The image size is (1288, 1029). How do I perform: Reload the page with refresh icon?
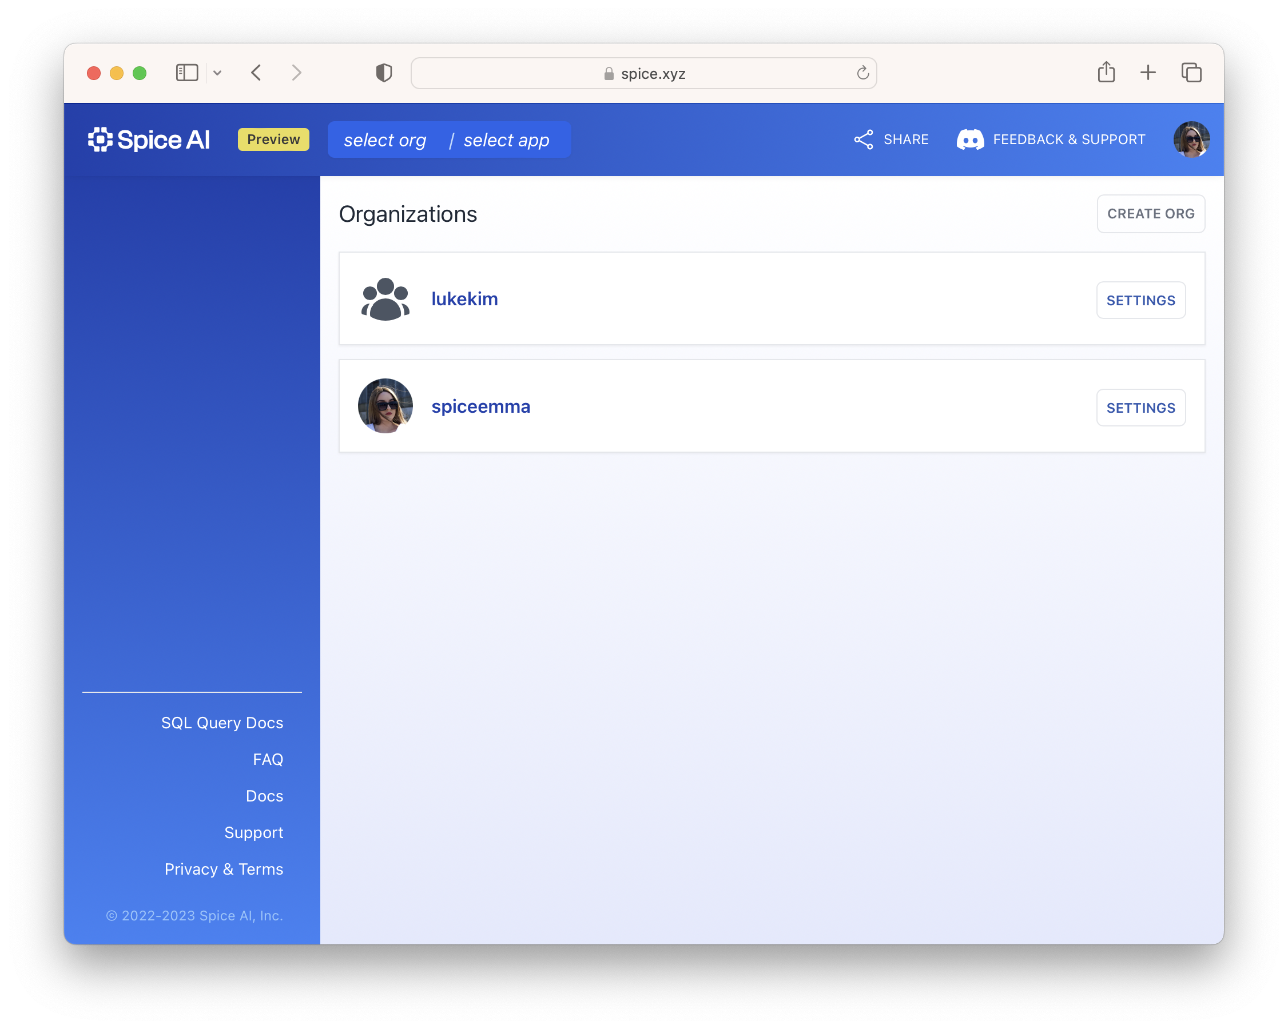(862, 73)
